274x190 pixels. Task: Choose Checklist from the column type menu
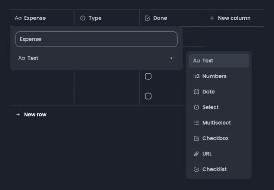click(x=214, y=169)
